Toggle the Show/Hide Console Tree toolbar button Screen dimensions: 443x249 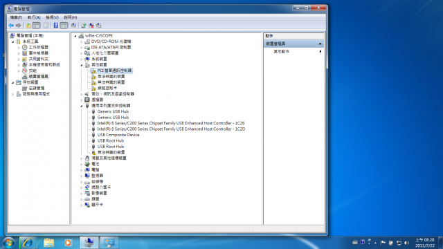(x=37, y=26)
